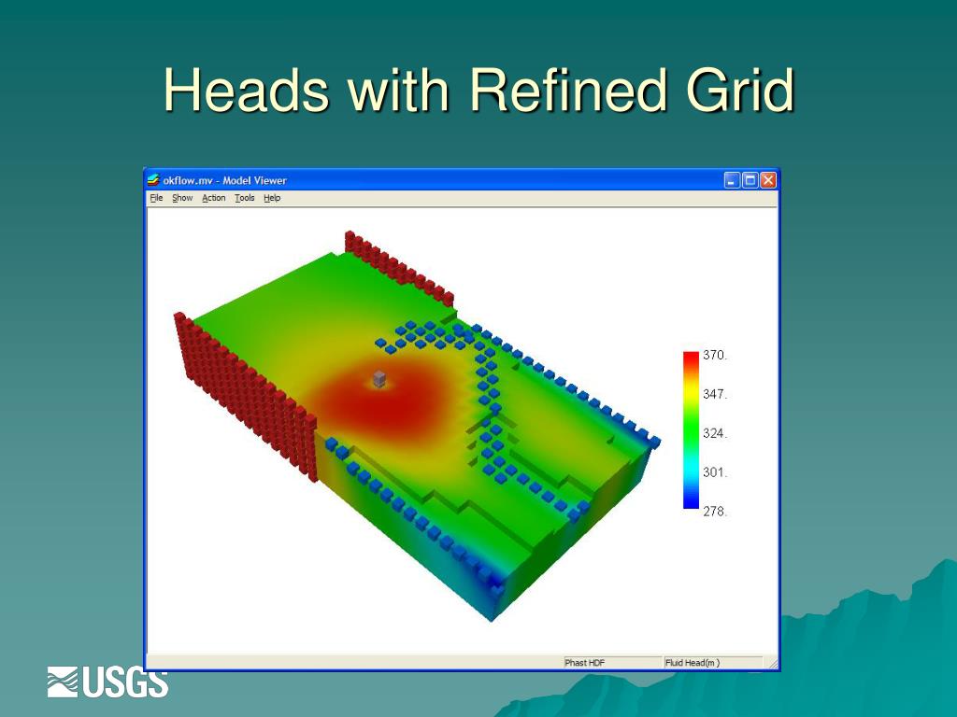
Task: Open the Action menu
Action: click(x=214, y=198)
